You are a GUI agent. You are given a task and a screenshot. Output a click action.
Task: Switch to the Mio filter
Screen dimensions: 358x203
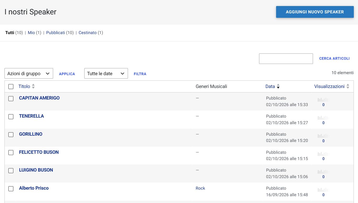[31, 33]
